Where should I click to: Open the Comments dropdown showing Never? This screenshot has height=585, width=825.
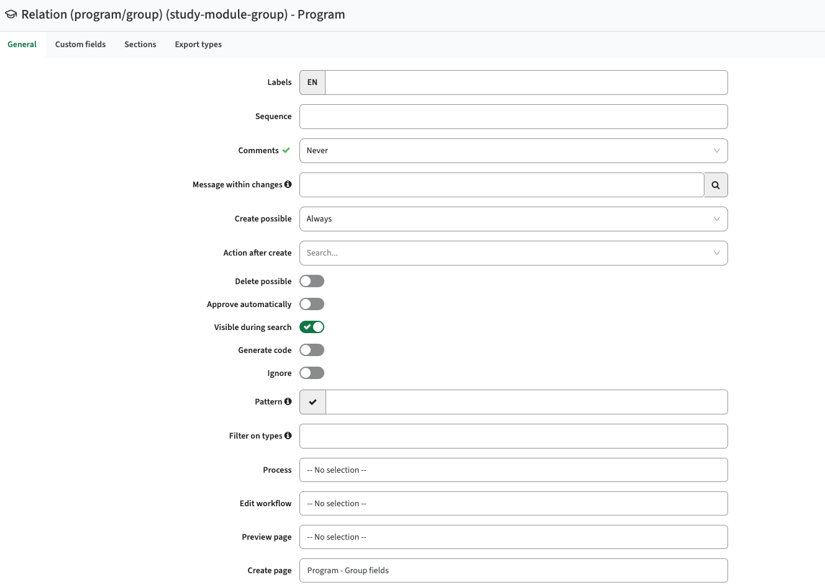pos(513,151)
